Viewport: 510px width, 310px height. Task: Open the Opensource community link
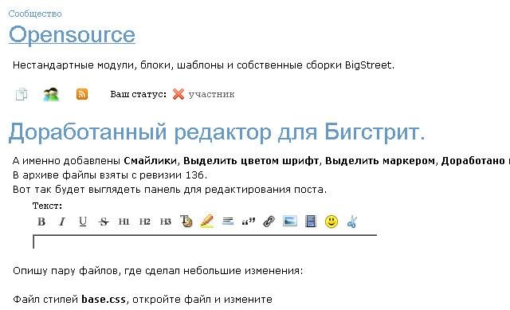click(72, 34)
